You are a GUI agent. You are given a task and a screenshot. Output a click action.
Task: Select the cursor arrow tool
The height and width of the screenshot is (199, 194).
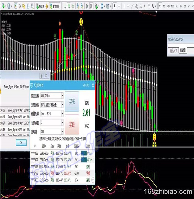(x=115, y=6)
